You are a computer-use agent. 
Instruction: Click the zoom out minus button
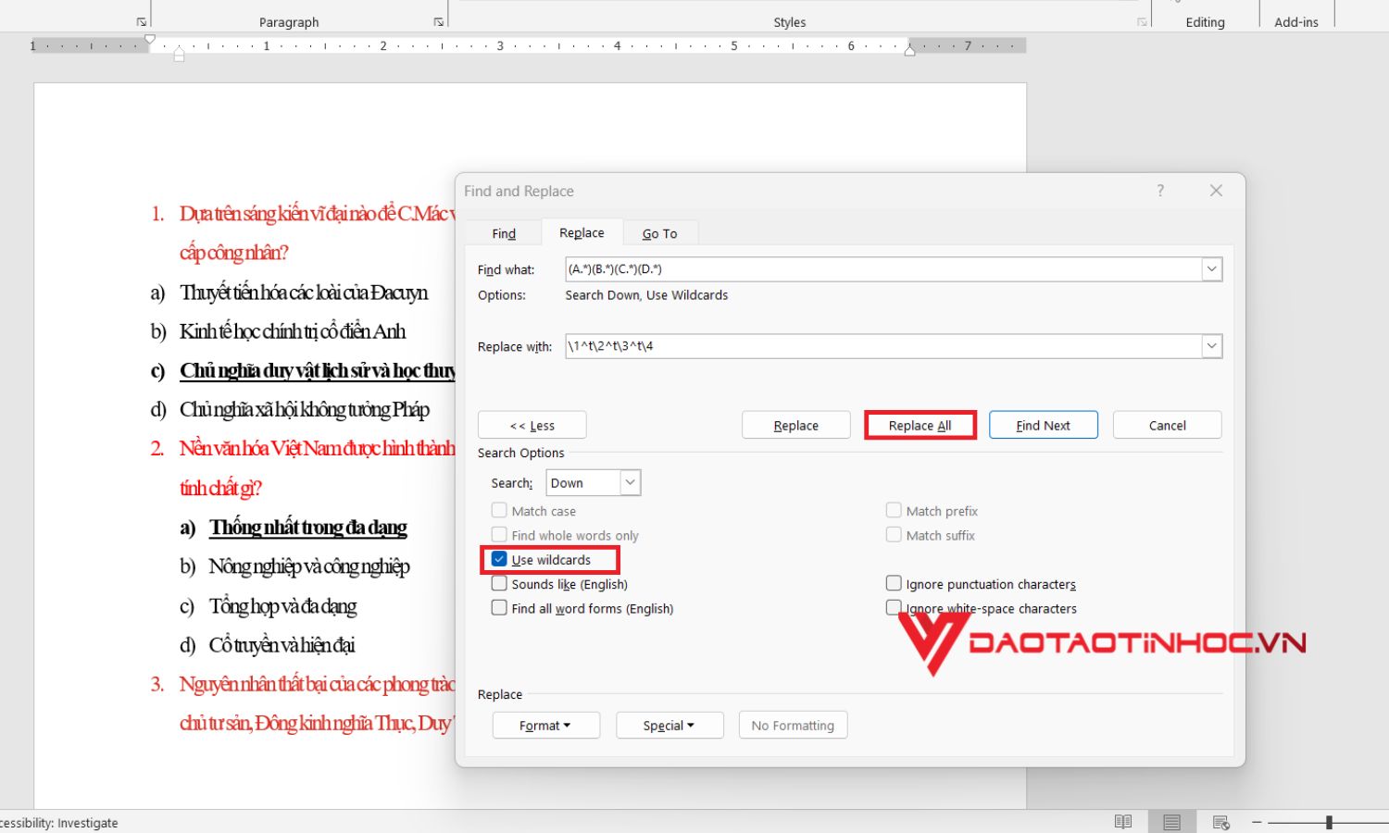[x=1257, y=822]
